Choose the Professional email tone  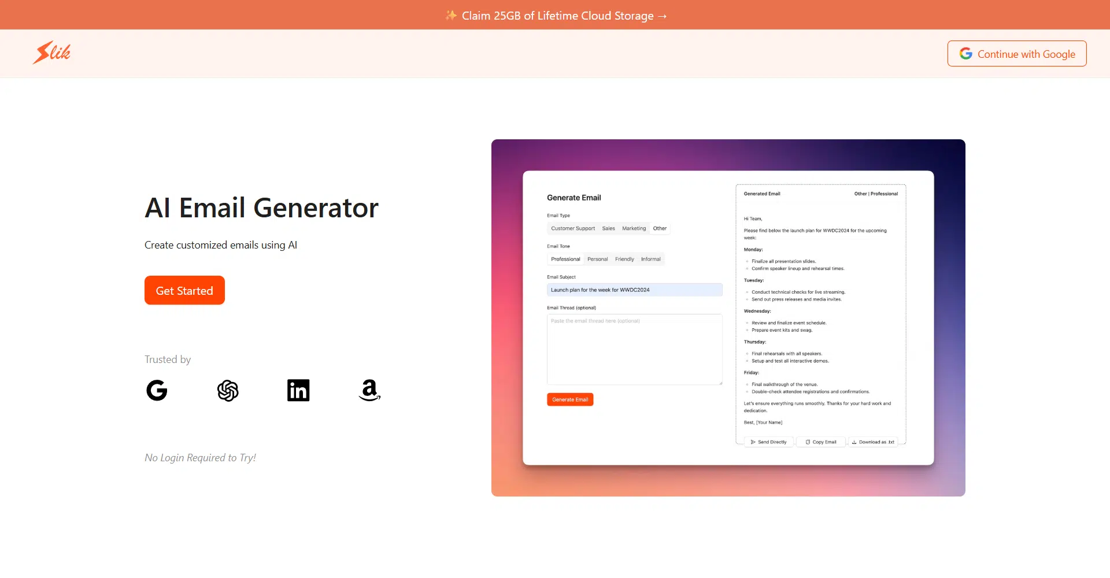(x=565, y=260)
